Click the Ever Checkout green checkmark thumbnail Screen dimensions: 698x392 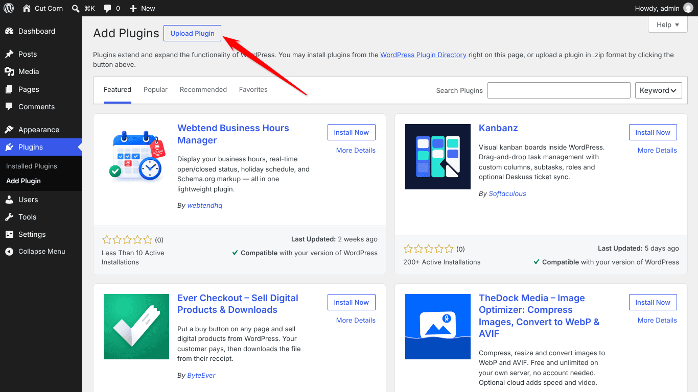click(x=136, y=327)
